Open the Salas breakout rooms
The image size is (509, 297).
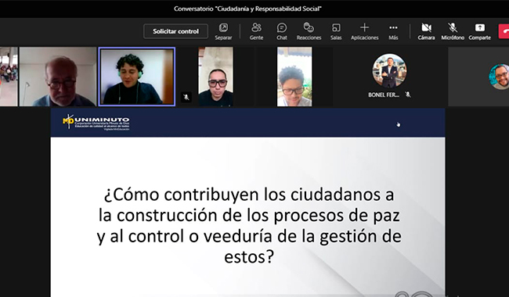click(336, 31)
